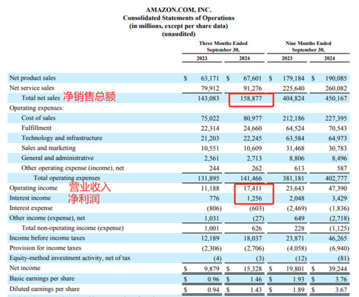Click the Technology and infrastructure row label
The width and height of the screenshot is (359, 297).
(61, 138)
